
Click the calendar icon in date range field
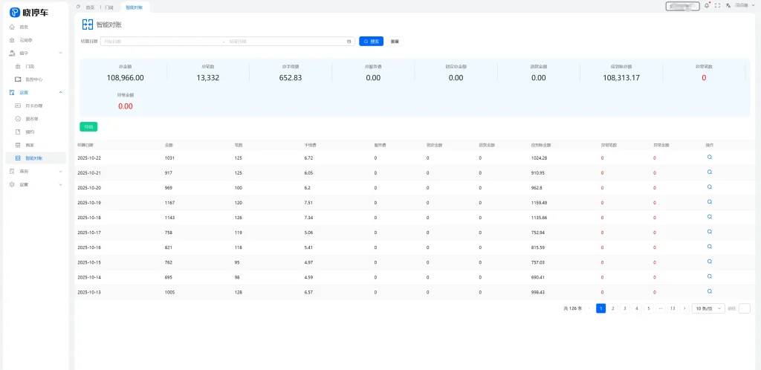tap(349, 42)
